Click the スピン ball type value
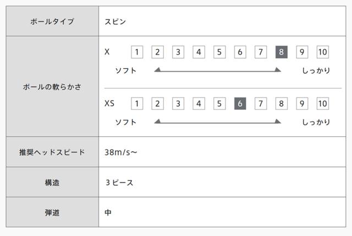Image resolution: width=352 pixels, height=236 pixels. point(116,21)
